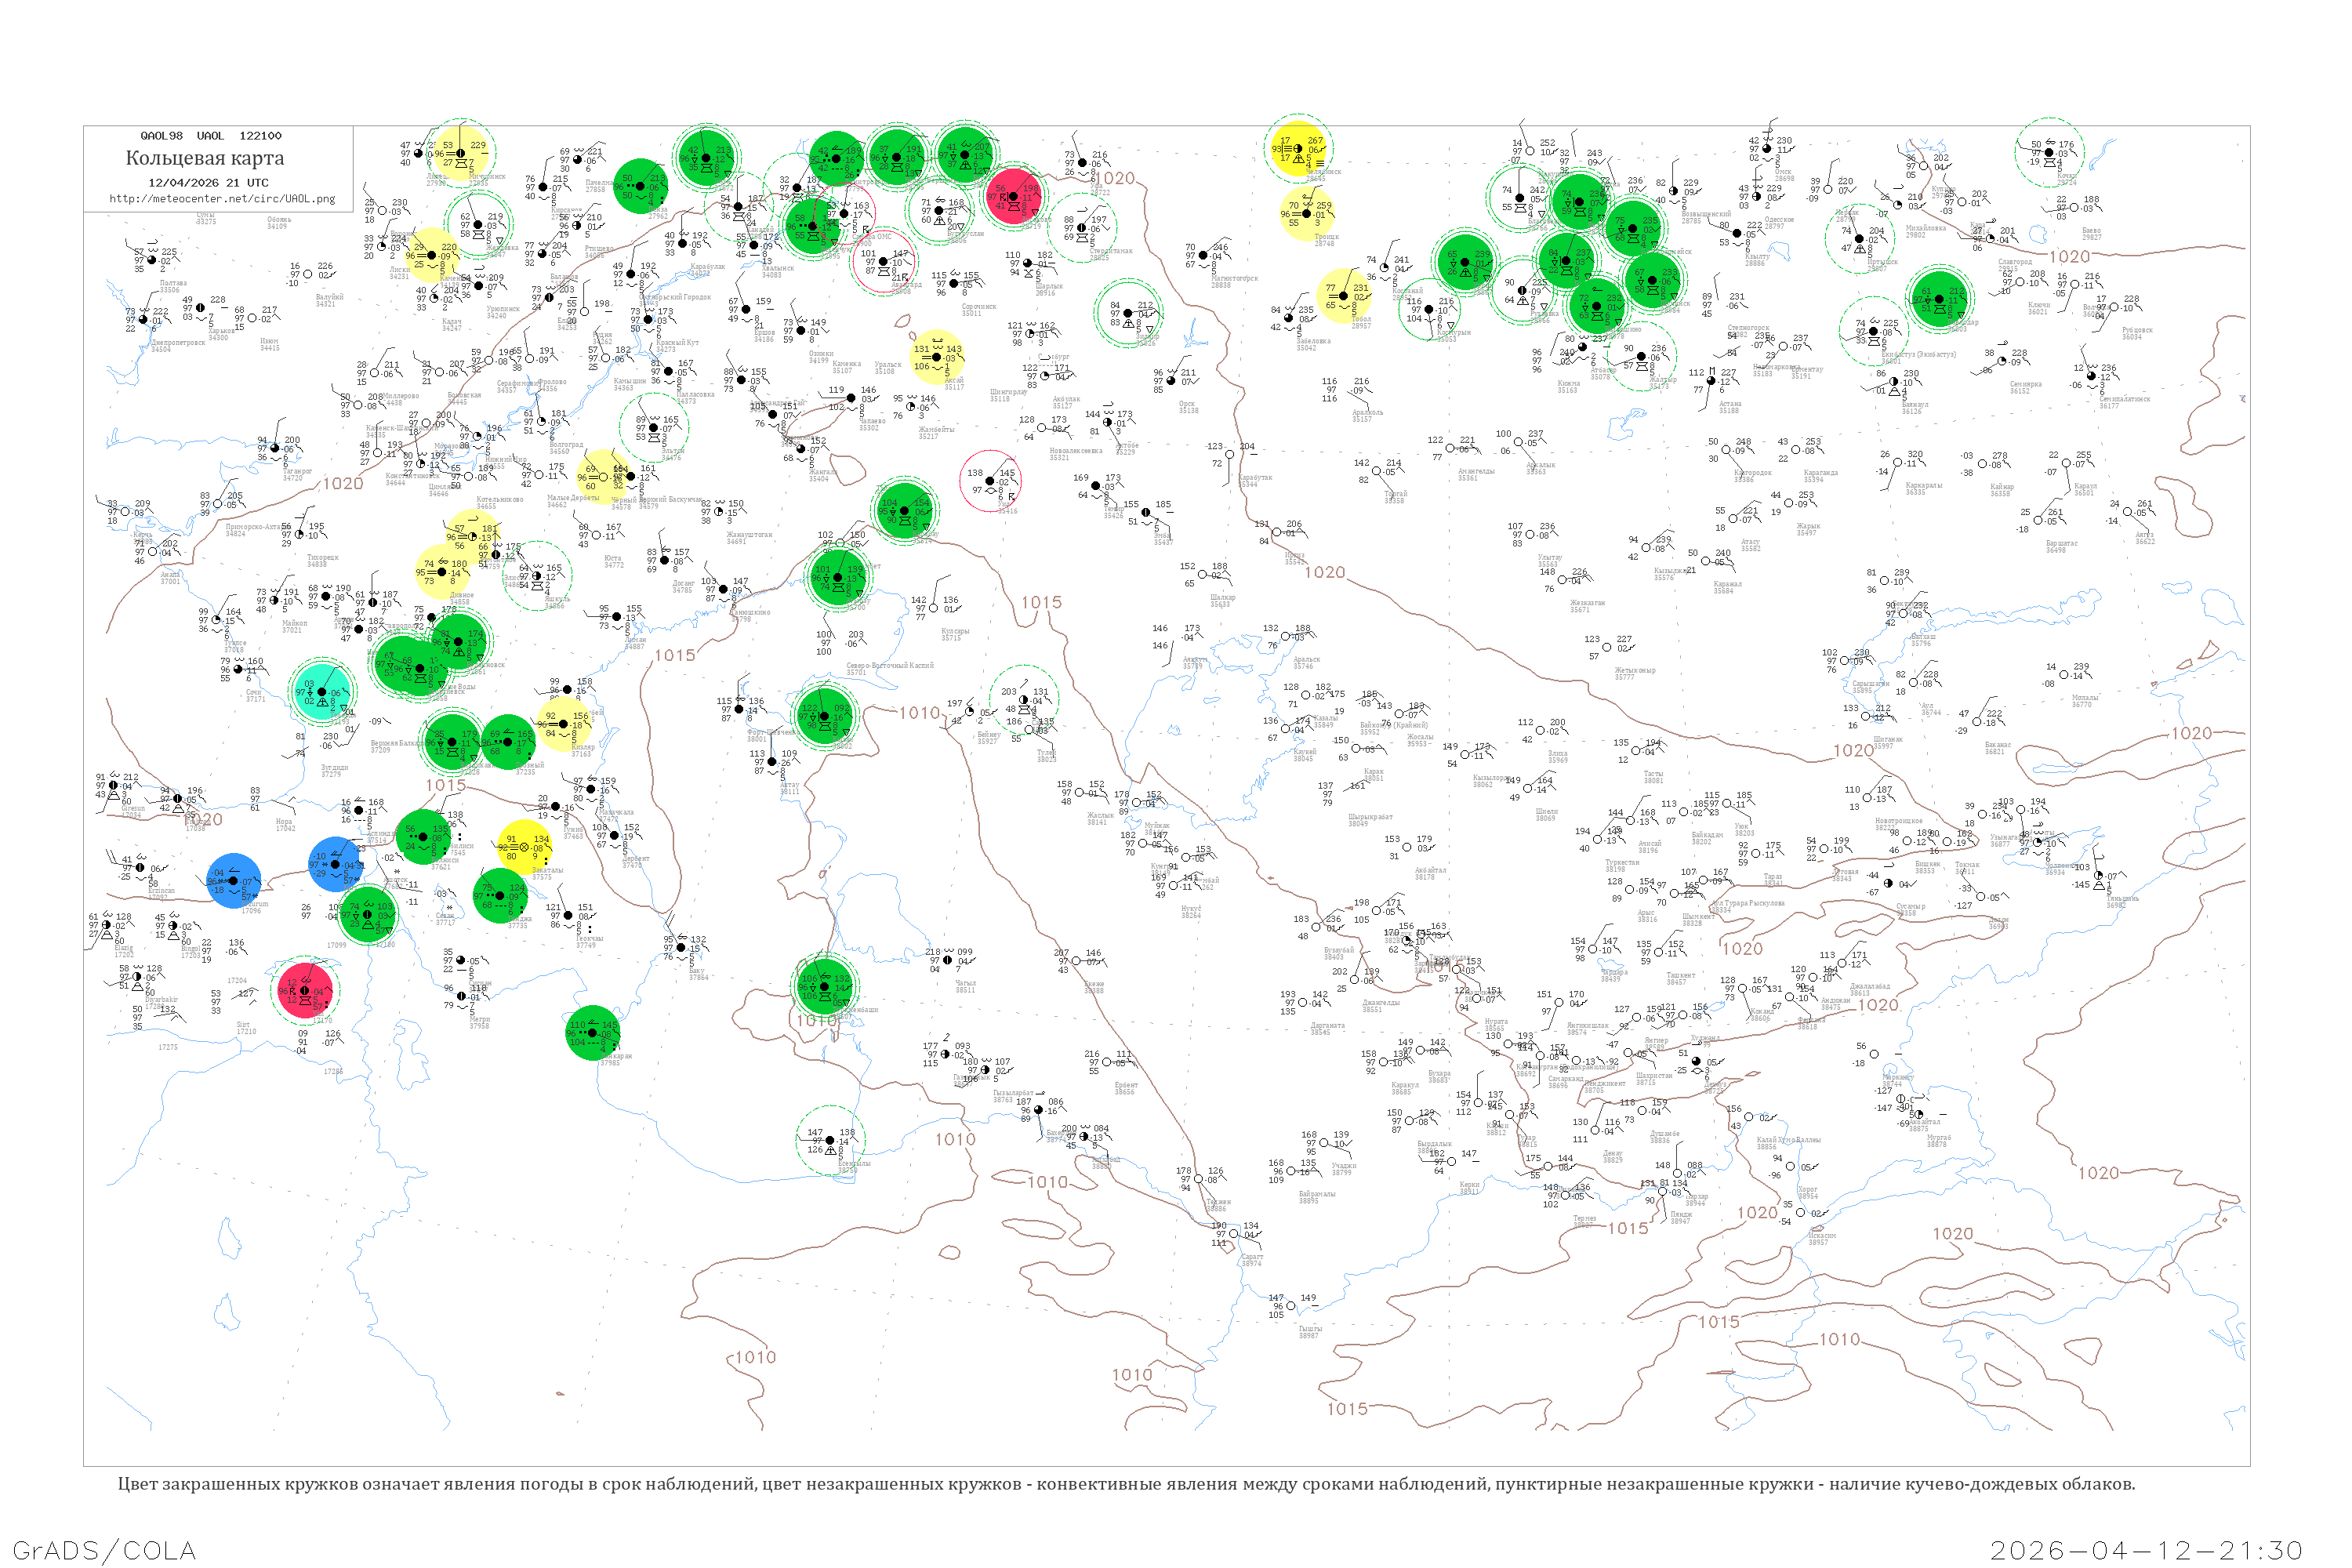Screen dimensions: 2352x1568
Task: Click the pink-outlined Уил station circle
Action: click(x=991, y=481)
